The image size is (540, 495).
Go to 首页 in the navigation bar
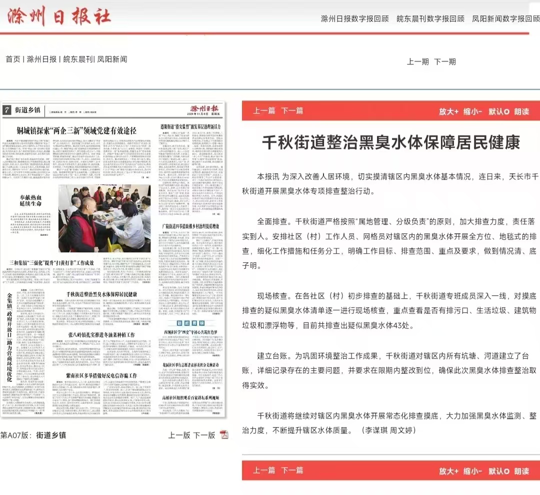click(13, 59)
